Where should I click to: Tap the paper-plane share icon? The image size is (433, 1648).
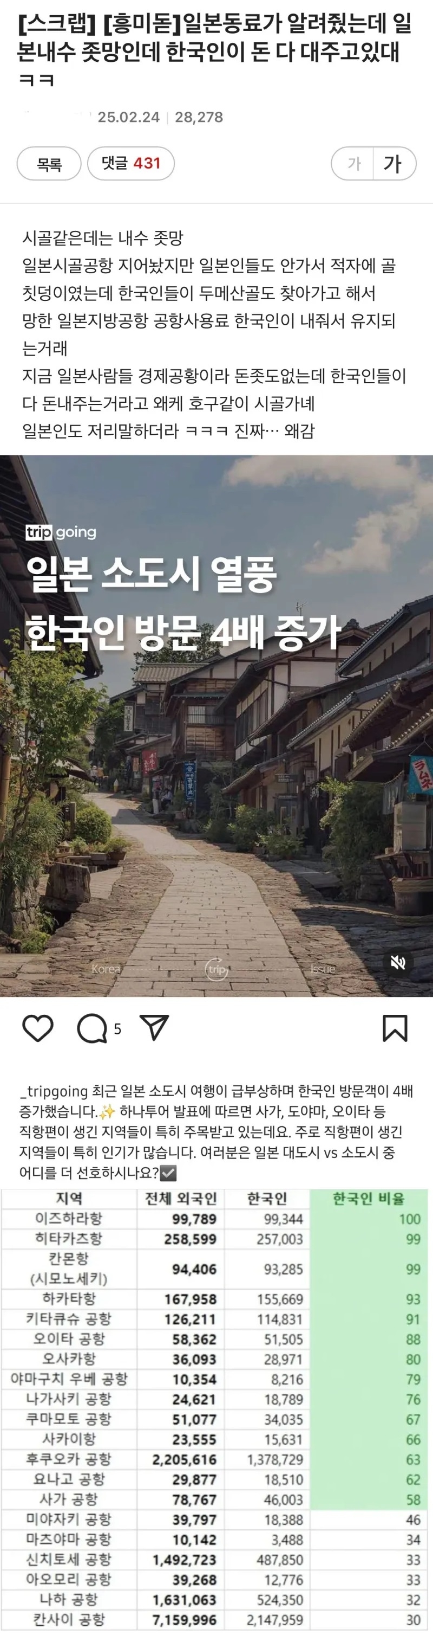[154, 1027]
